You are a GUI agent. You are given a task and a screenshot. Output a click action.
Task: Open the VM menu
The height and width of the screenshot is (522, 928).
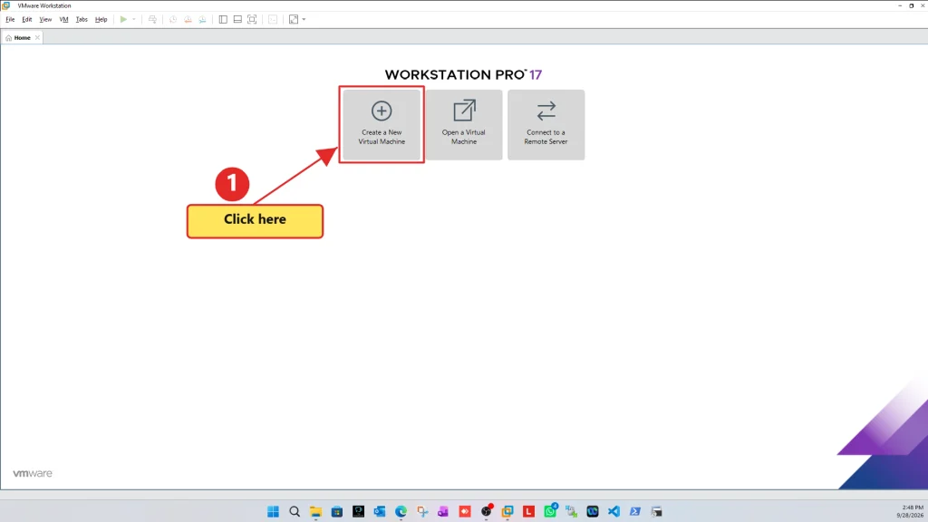coord(63,20)
